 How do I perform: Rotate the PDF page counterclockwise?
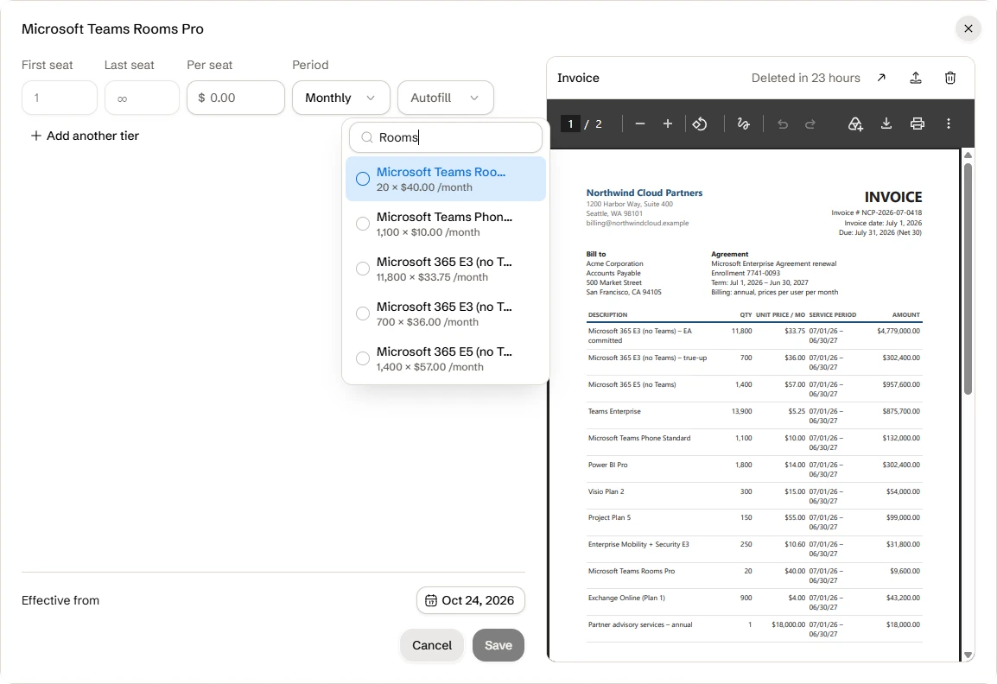point(700,124)
